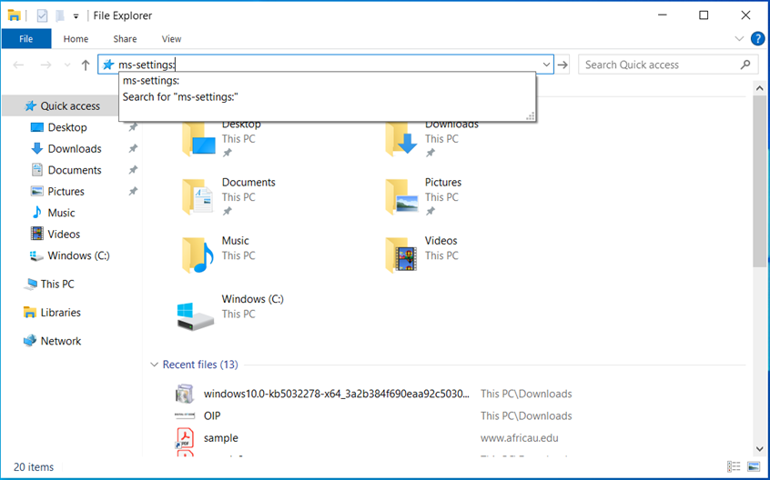Select Network in navigation pane

click(60, 341)
